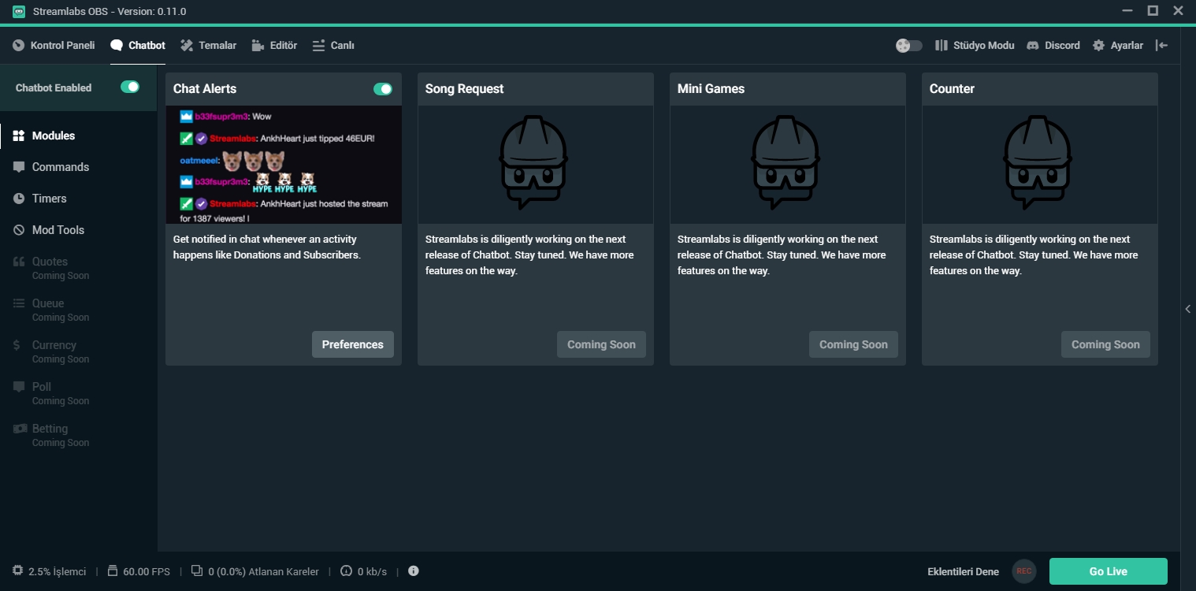Viewport: 1196px width, 591px height.
Task: Open the info circle in status bar
Action: [x=414, y=571]
